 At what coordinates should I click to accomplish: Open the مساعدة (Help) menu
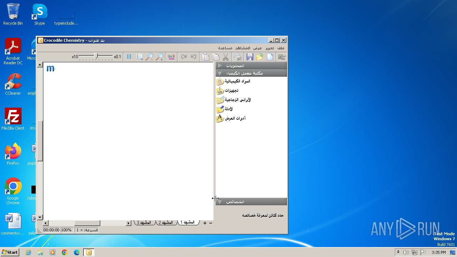pos(225,48)
